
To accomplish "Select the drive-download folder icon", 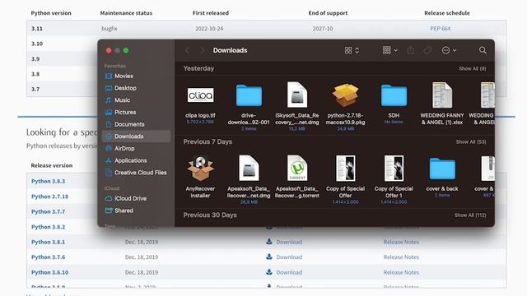I will click(x=249, y=95).
